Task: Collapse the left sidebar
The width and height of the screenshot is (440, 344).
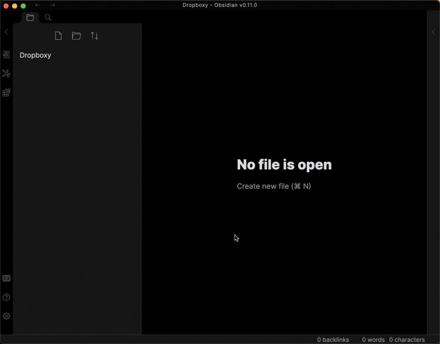Action: 6,32
